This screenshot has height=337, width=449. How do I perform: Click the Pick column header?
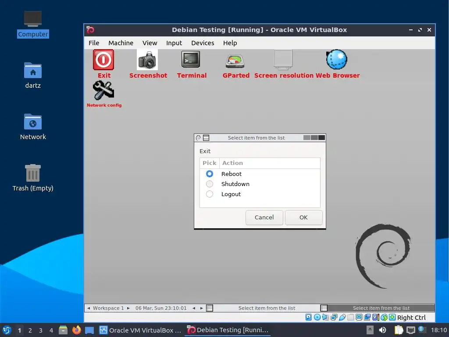pyautogui.click(x=209, y=163)
